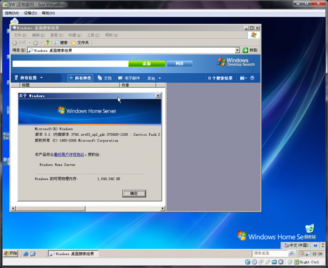Close the 关于 Windows dialog
Screen dimensions: 328x268
click(158, 96)
